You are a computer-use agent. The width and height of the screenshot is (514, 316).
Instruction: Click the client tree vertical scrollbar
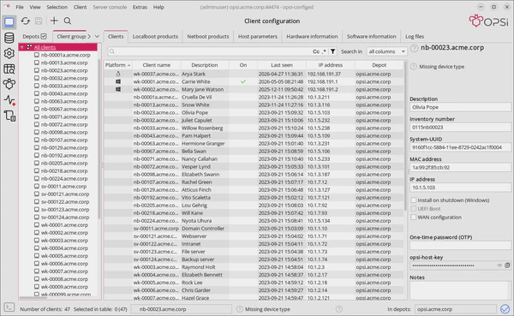click(x=99, y=138)
